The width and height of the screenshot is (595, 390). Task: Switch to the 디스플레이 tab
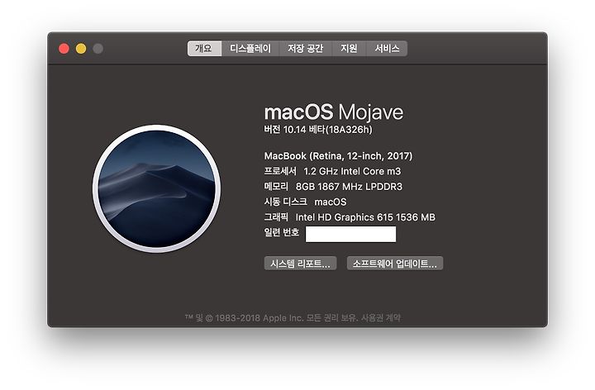(250, 49)
